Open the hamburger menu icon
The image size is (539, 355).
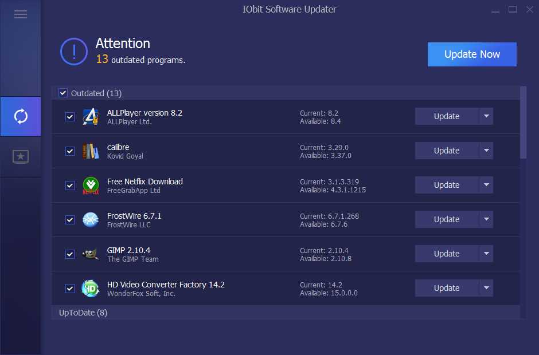21,14
